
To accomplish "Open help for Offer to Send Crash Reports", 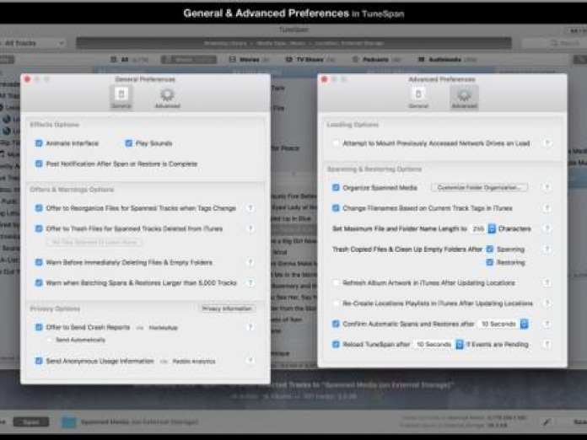I will 250,327.
